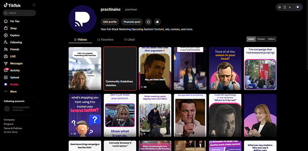Screen dimensions: 308x151
Task: Click the page vertical scrollbar
Action: point(307,35)
